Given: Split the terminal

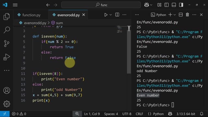Looking at the screenshot, I should [x=181, y=15].
